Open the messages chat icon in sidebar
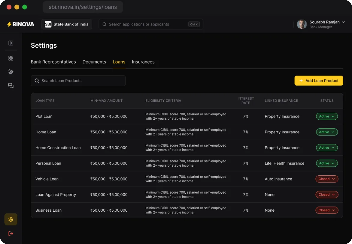This screenshot has width=352, height=244. [11, 86]
